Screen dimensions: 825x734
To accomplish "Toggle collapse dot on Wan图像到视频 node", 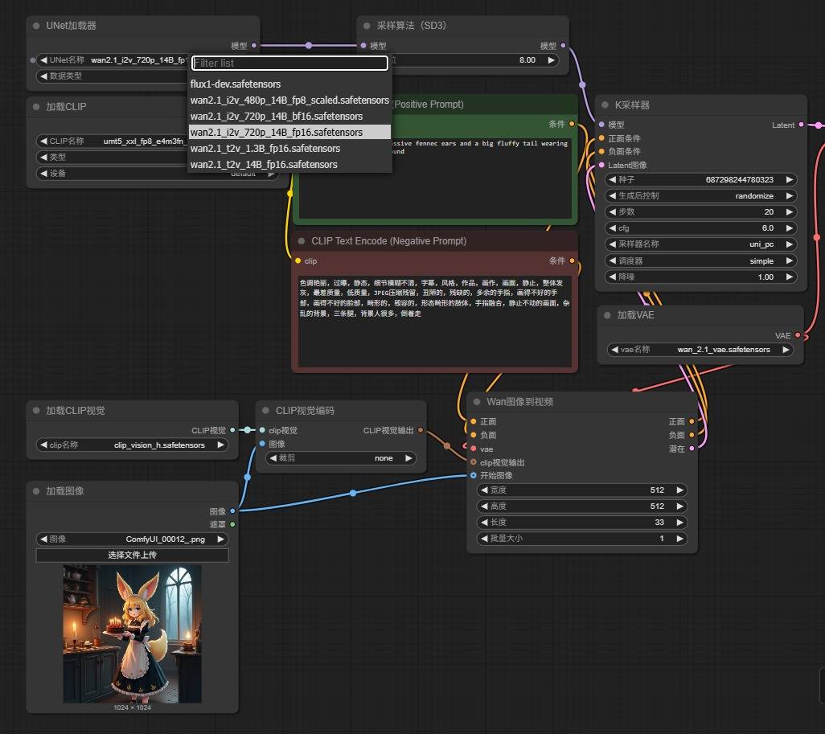I will (x=476, y=402).
